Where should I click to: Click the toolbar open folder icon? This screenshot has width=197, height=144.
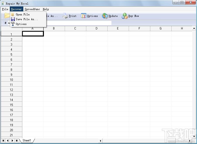point(7,16)
